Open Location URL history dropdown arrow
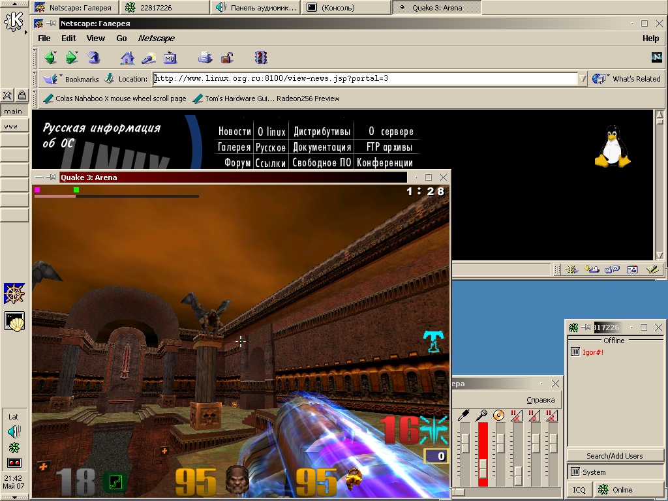This screenshot has height=501, width=668. (583, 79)
